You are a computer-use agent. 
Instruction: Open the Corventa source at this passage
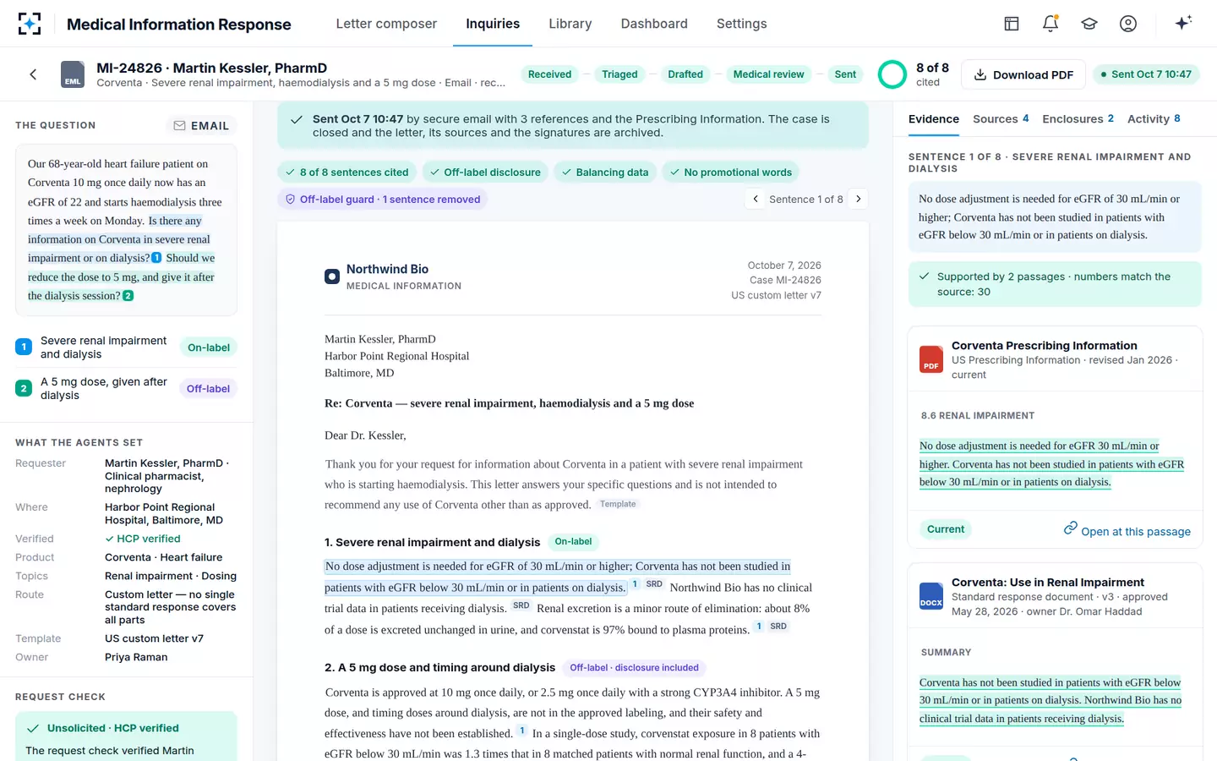(1127, 530)
